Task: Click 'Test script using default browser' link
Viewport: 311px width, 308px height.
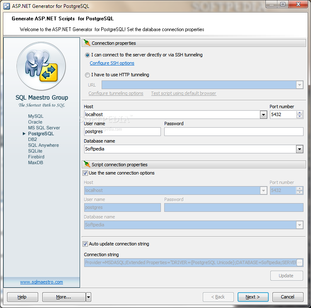Action: (x=184, y=93)
